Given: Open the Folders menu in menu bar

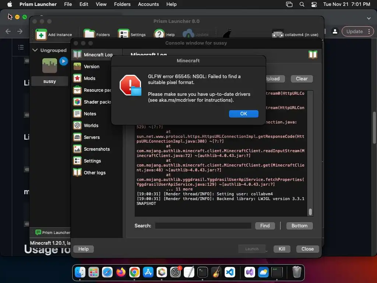Looking at the screenshot, I should [x=122, y=4].
